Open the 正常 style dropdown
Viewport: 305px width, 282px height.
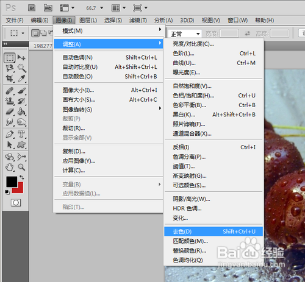click(185, 33)
